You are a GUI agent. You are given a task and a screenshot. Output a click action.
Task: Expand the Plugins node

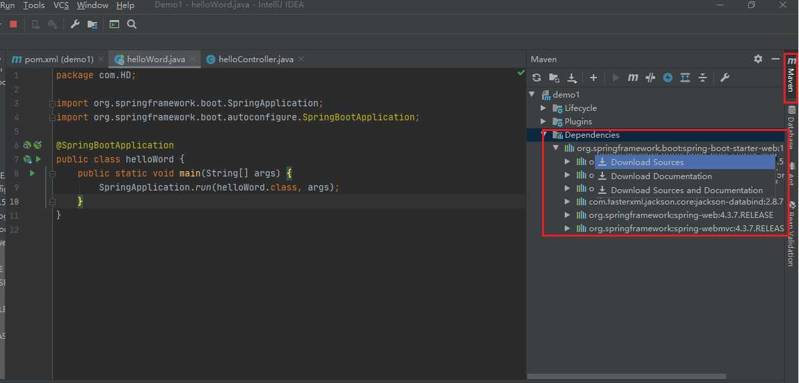point(543,121)
